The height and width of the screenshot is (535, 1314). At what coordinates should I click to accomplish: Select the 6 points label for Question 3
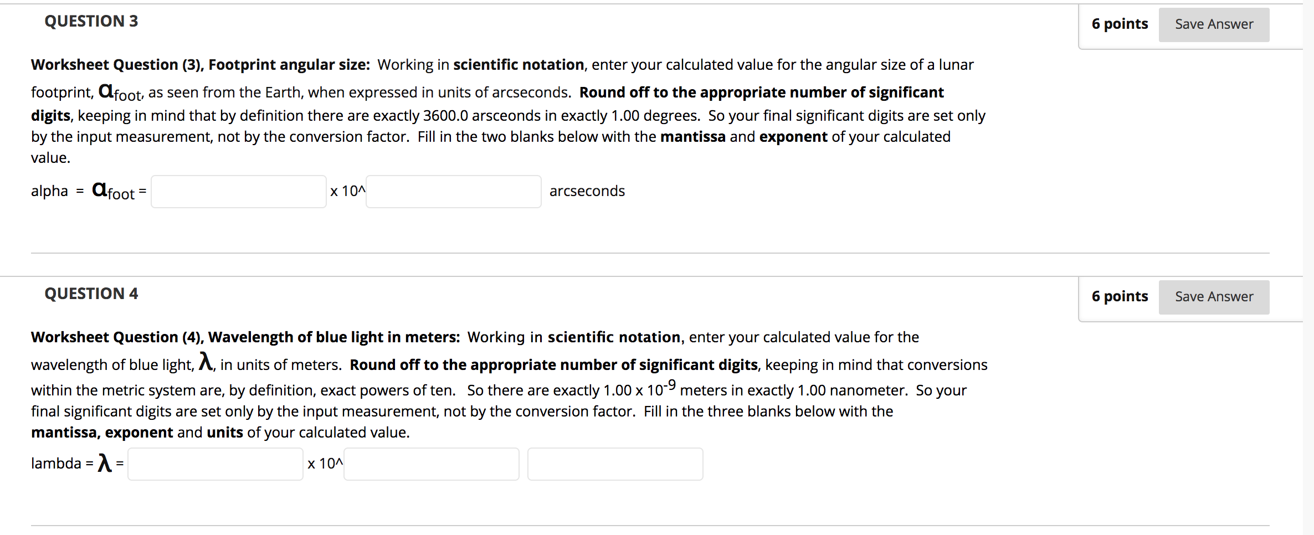click(1120, 24)
